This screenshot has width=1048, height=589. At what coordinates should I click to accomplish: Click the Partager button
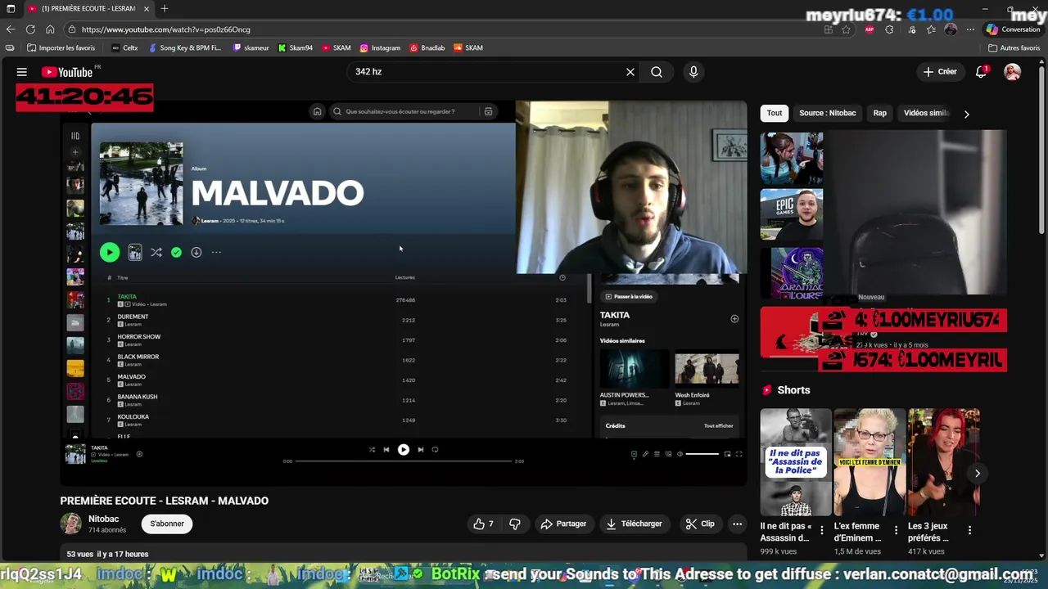click(x=562, y=524)
